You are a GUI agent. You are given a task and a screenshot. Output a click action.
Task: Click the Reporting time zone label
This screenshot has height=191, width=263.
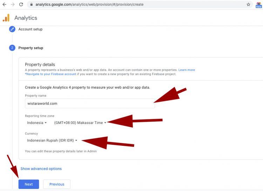coord(40,116)
